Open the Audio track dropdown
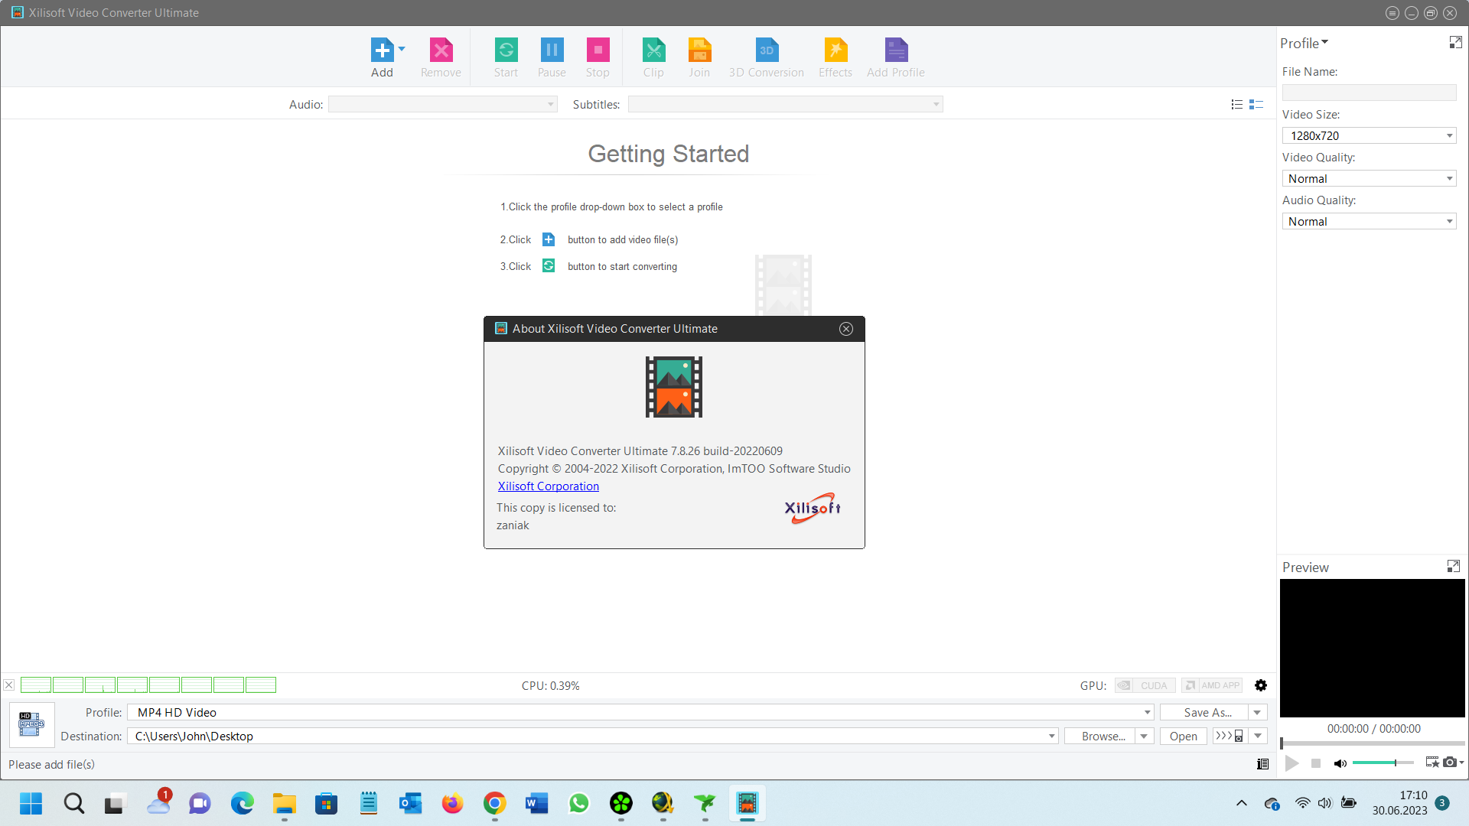 pyautogui.click(x=442, y=104)
